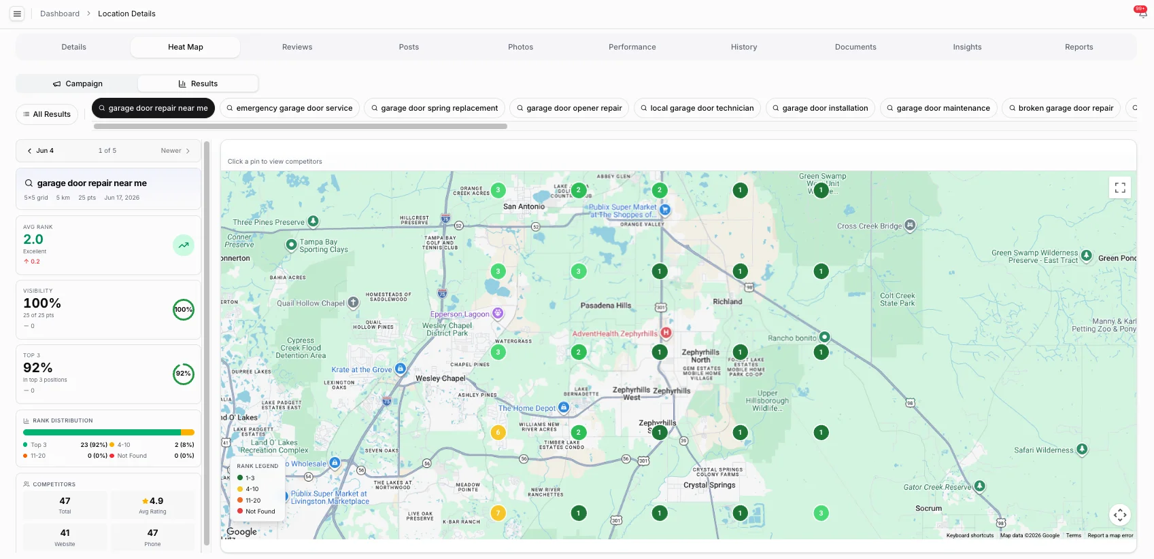The image size is (1154, 559).
Task: Click the Epperson Lagoon map pin
Action: (x=498, y=313)
